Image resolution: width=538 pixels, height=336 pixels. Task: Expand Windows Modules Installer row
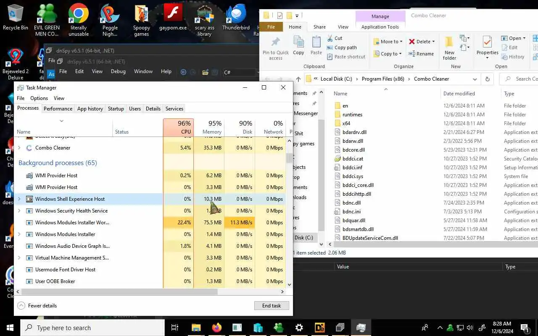19,234
